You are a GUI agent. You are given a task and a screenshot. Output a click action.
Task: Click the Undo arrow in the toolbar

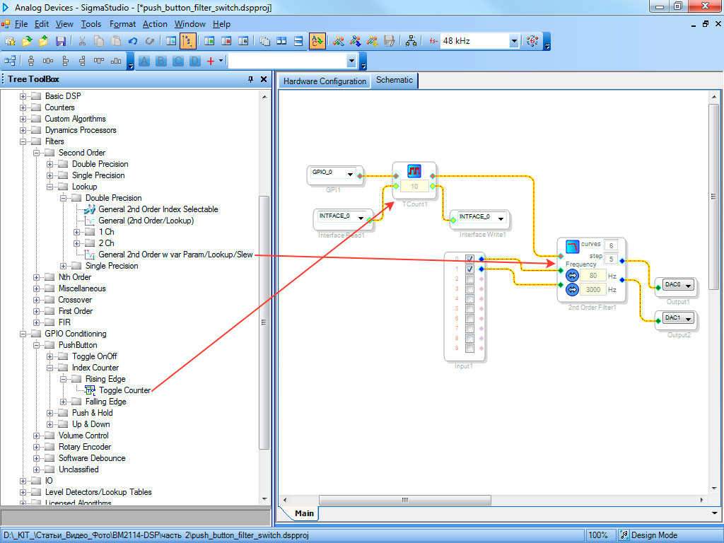tap(133, 41)
